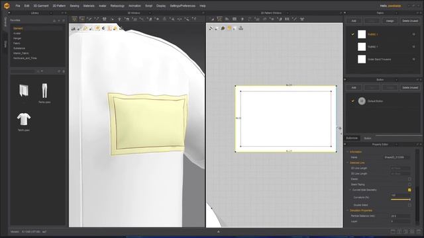Click the three vertical bars icon in the 2D toolbar
The image size is (424, 238).
tap(287, 19)
